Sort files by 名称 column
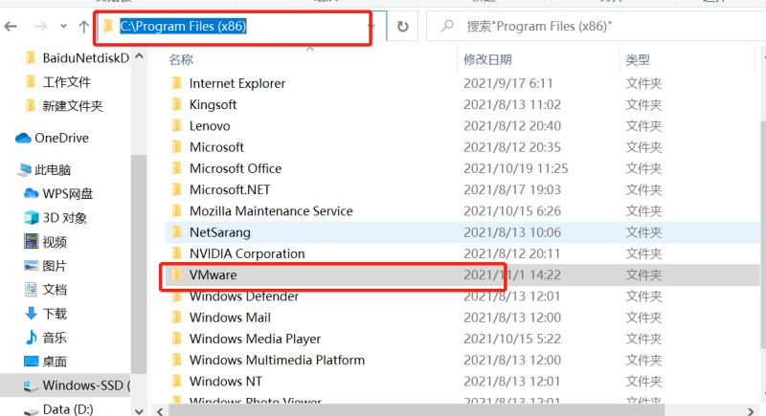Image resolution: width=766 pixels, height=416 pixels. tap(181, 60)
